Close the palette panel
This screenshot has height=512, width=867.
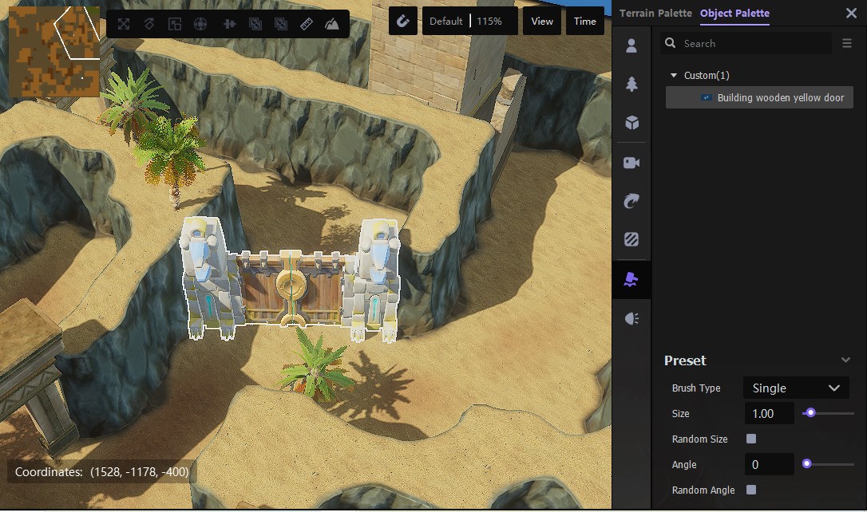coord(851,13)
